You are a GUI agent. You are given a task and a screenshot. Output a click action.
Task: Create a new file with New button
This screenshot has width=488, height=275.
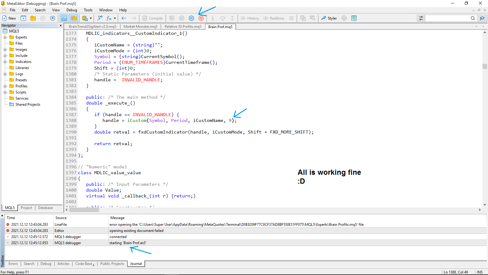(9, 18)
